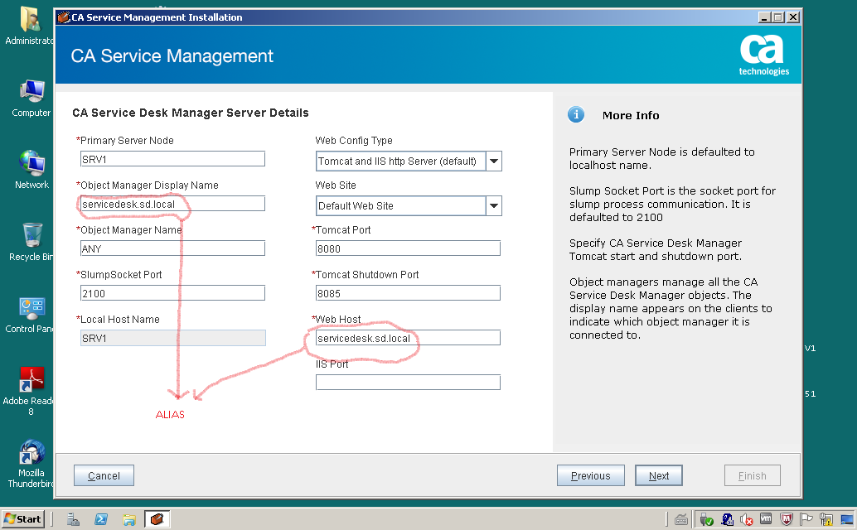Open Server Manager from the taskbar

coord(74,519)
